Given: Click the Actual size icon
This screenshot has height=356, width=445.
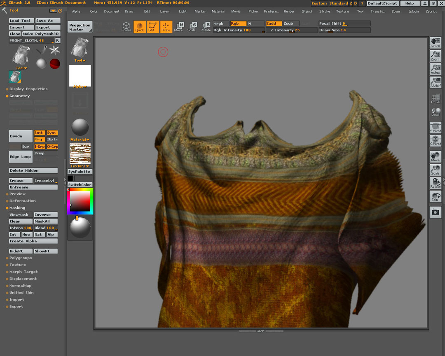Looking at the screenshot, I should 436,69.
